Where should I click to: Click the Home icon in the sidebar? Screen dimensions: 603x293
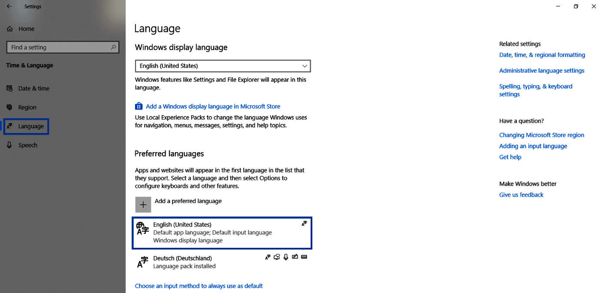pos(9,29)
